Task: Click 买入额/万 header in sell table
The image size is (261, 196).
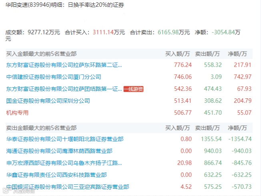Action: pos(177,128)
